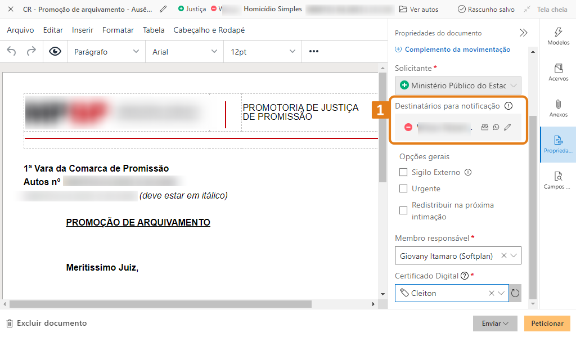Switch to the Acervos panel
The image size is (576, 337).
[x=558, y=71]
